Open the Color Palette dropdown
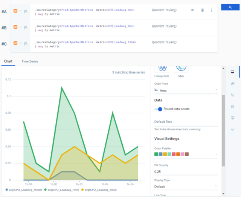 (x=186, y=154)
